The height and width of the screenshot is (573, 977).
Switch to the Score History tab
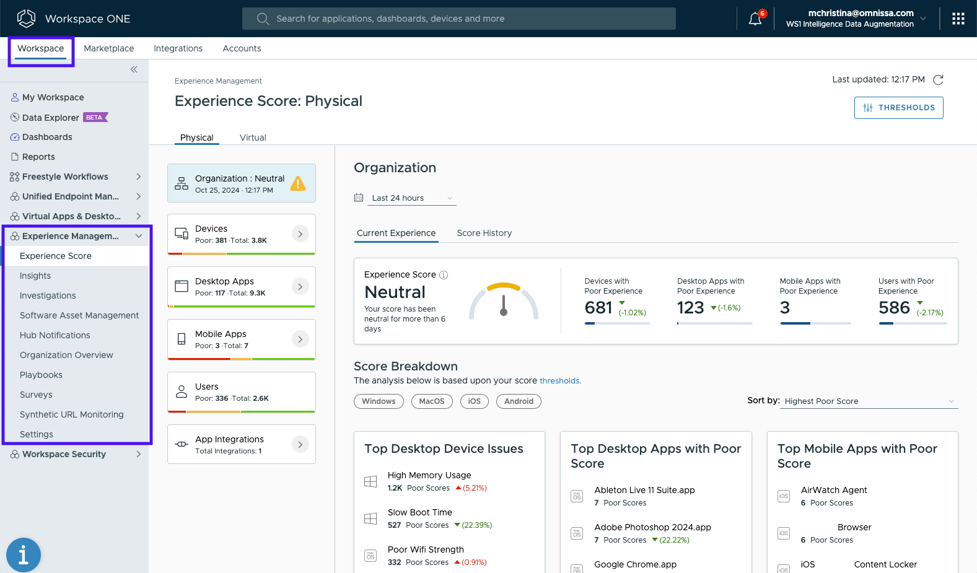tap(484, 233)
